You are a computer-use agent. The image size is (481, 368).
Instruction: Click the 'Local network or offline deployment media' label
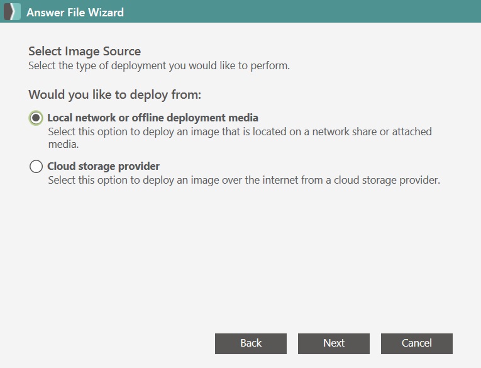click(153, 118)
